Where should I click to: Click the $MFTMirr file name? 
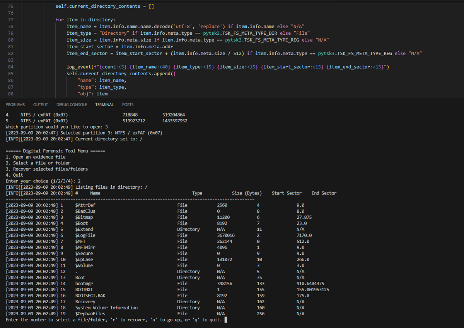(x=85, y=247)
